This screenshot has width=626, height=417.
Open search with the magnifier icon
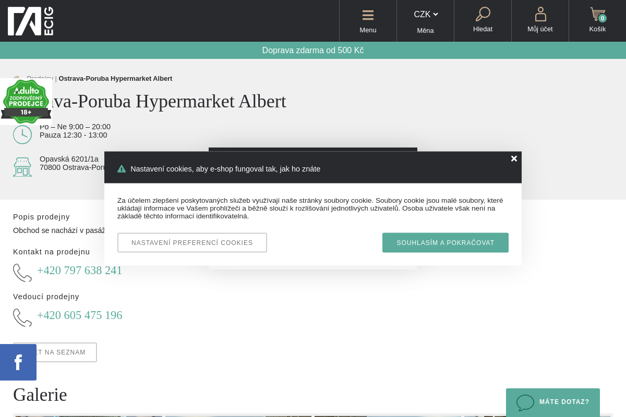point(483,15)
